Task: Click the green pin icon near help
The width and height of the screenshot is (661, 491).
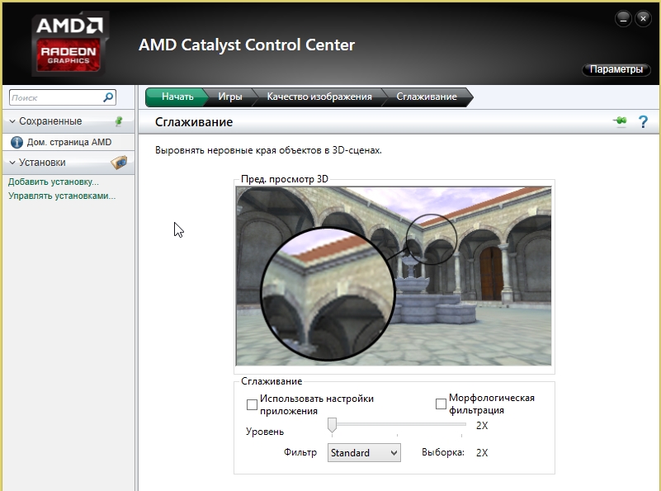Action: (x=620, y=121)
